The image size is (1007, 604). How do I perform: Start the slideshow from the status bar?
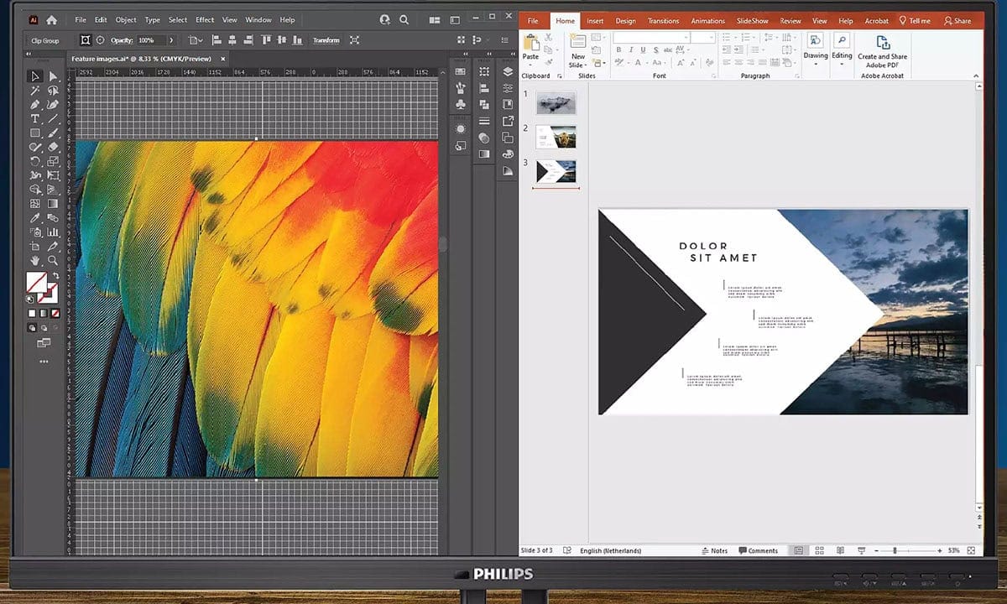point(861,550)
